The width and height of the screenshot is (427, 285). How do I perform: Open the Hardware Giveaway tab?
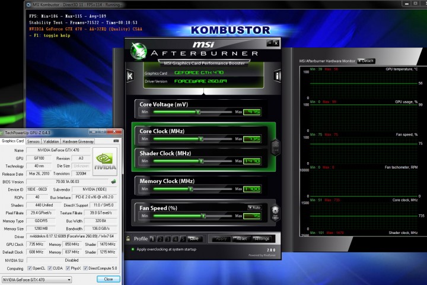tap(78, 141)
